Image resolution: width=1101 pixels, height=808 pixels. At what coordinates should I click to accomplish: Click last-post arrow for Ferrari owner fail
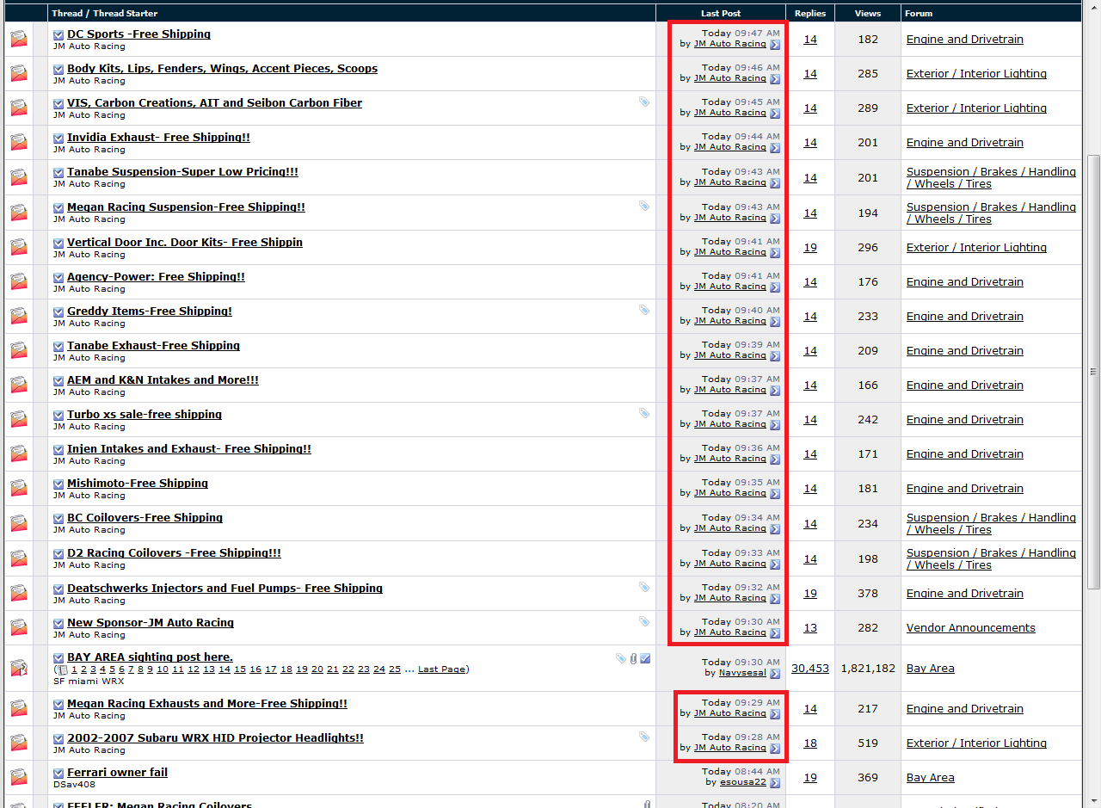coord(775,783)
